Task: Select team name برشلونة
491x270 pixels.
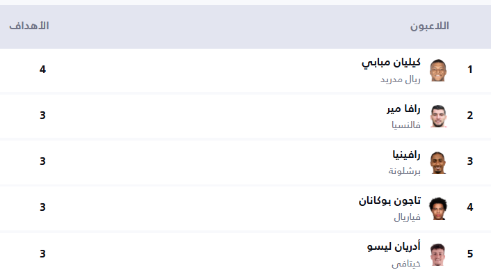Action: pos(404,171)
